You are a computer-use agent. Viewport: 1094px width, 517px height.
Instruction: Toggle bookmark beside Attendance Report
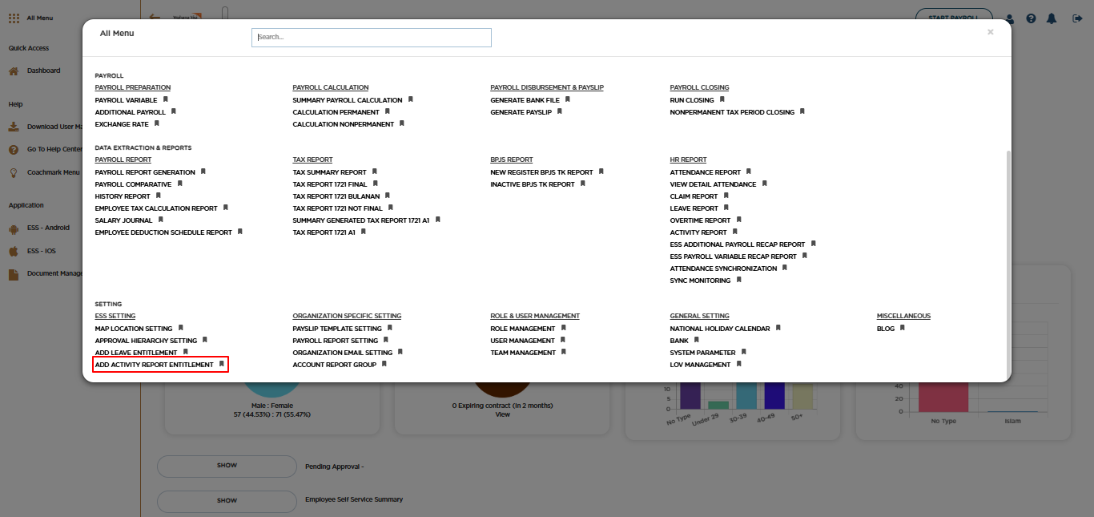click(x=749, y=172)
